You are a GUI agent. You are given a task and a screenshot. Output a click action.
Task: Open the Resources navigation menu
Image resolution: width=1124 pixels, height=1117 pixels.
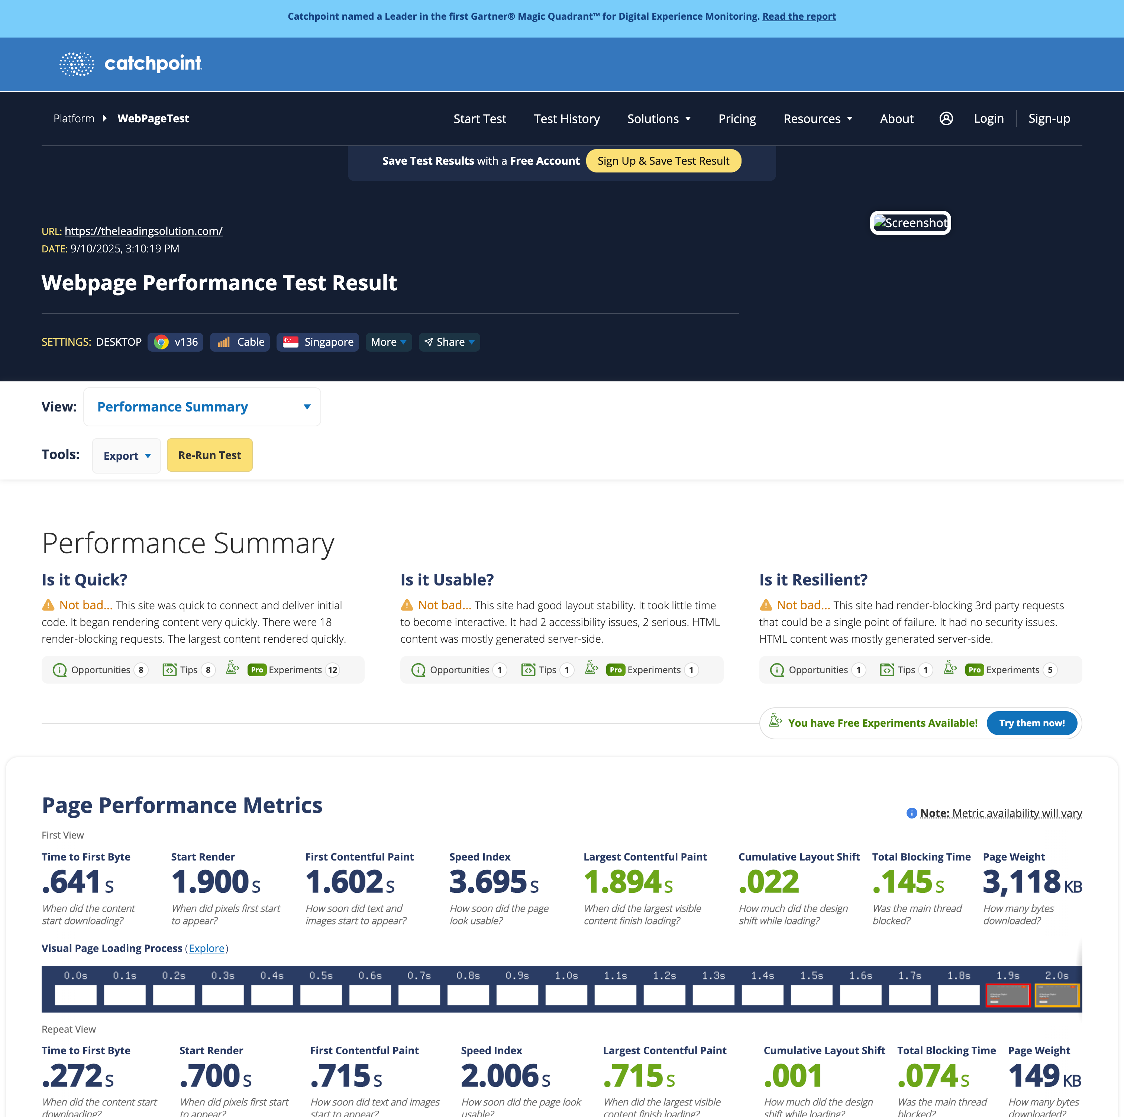pos(817,119)
